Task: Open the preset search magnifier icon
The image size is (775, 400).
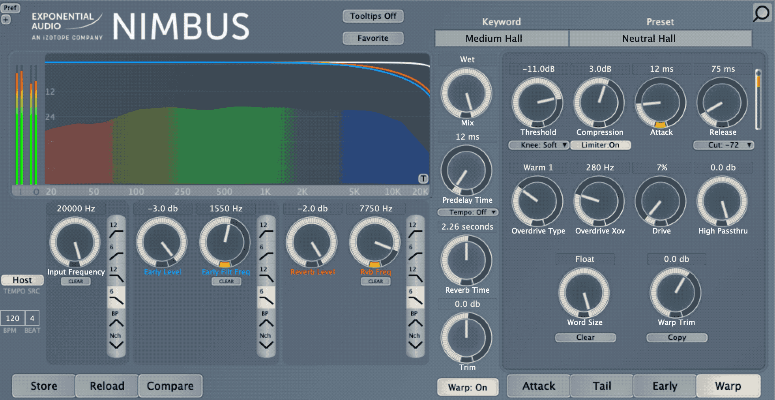Action: pyautogui.click(x=761, y=14)
